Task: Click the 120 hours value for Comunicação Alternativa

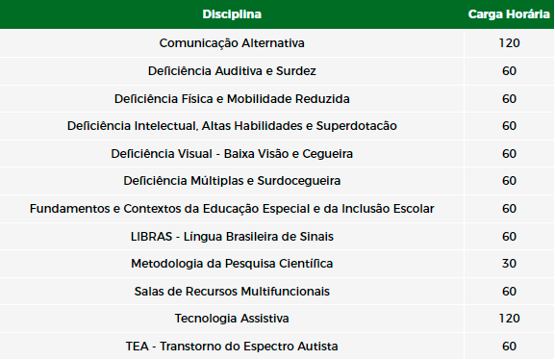Action: pyautogui.click(x=510, y=43)
